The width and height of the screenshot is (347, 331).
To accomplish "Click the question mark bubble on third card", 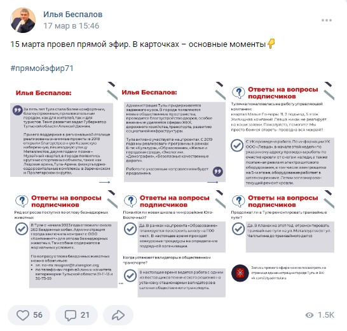I will tap(238, 93).
